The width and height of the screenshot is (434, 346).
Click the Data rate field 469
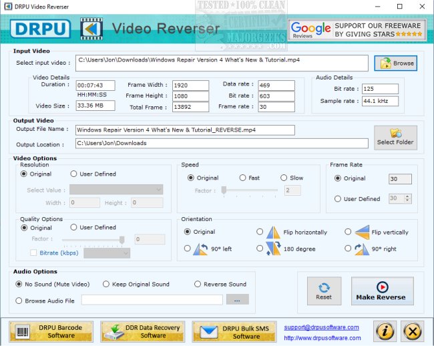click(276, 85)
